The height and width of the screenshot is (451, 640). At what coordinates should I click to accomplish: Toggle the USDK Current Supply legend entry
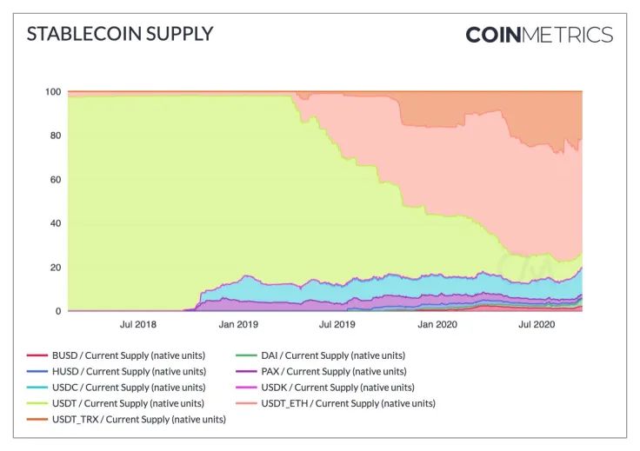click(325, 388)
